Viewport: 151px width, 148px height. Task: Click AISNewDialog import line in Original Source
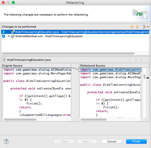[x=37, y=70]
